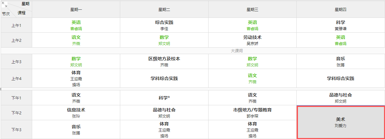Select the 上午1 period row label

click(x=16, y=25)
